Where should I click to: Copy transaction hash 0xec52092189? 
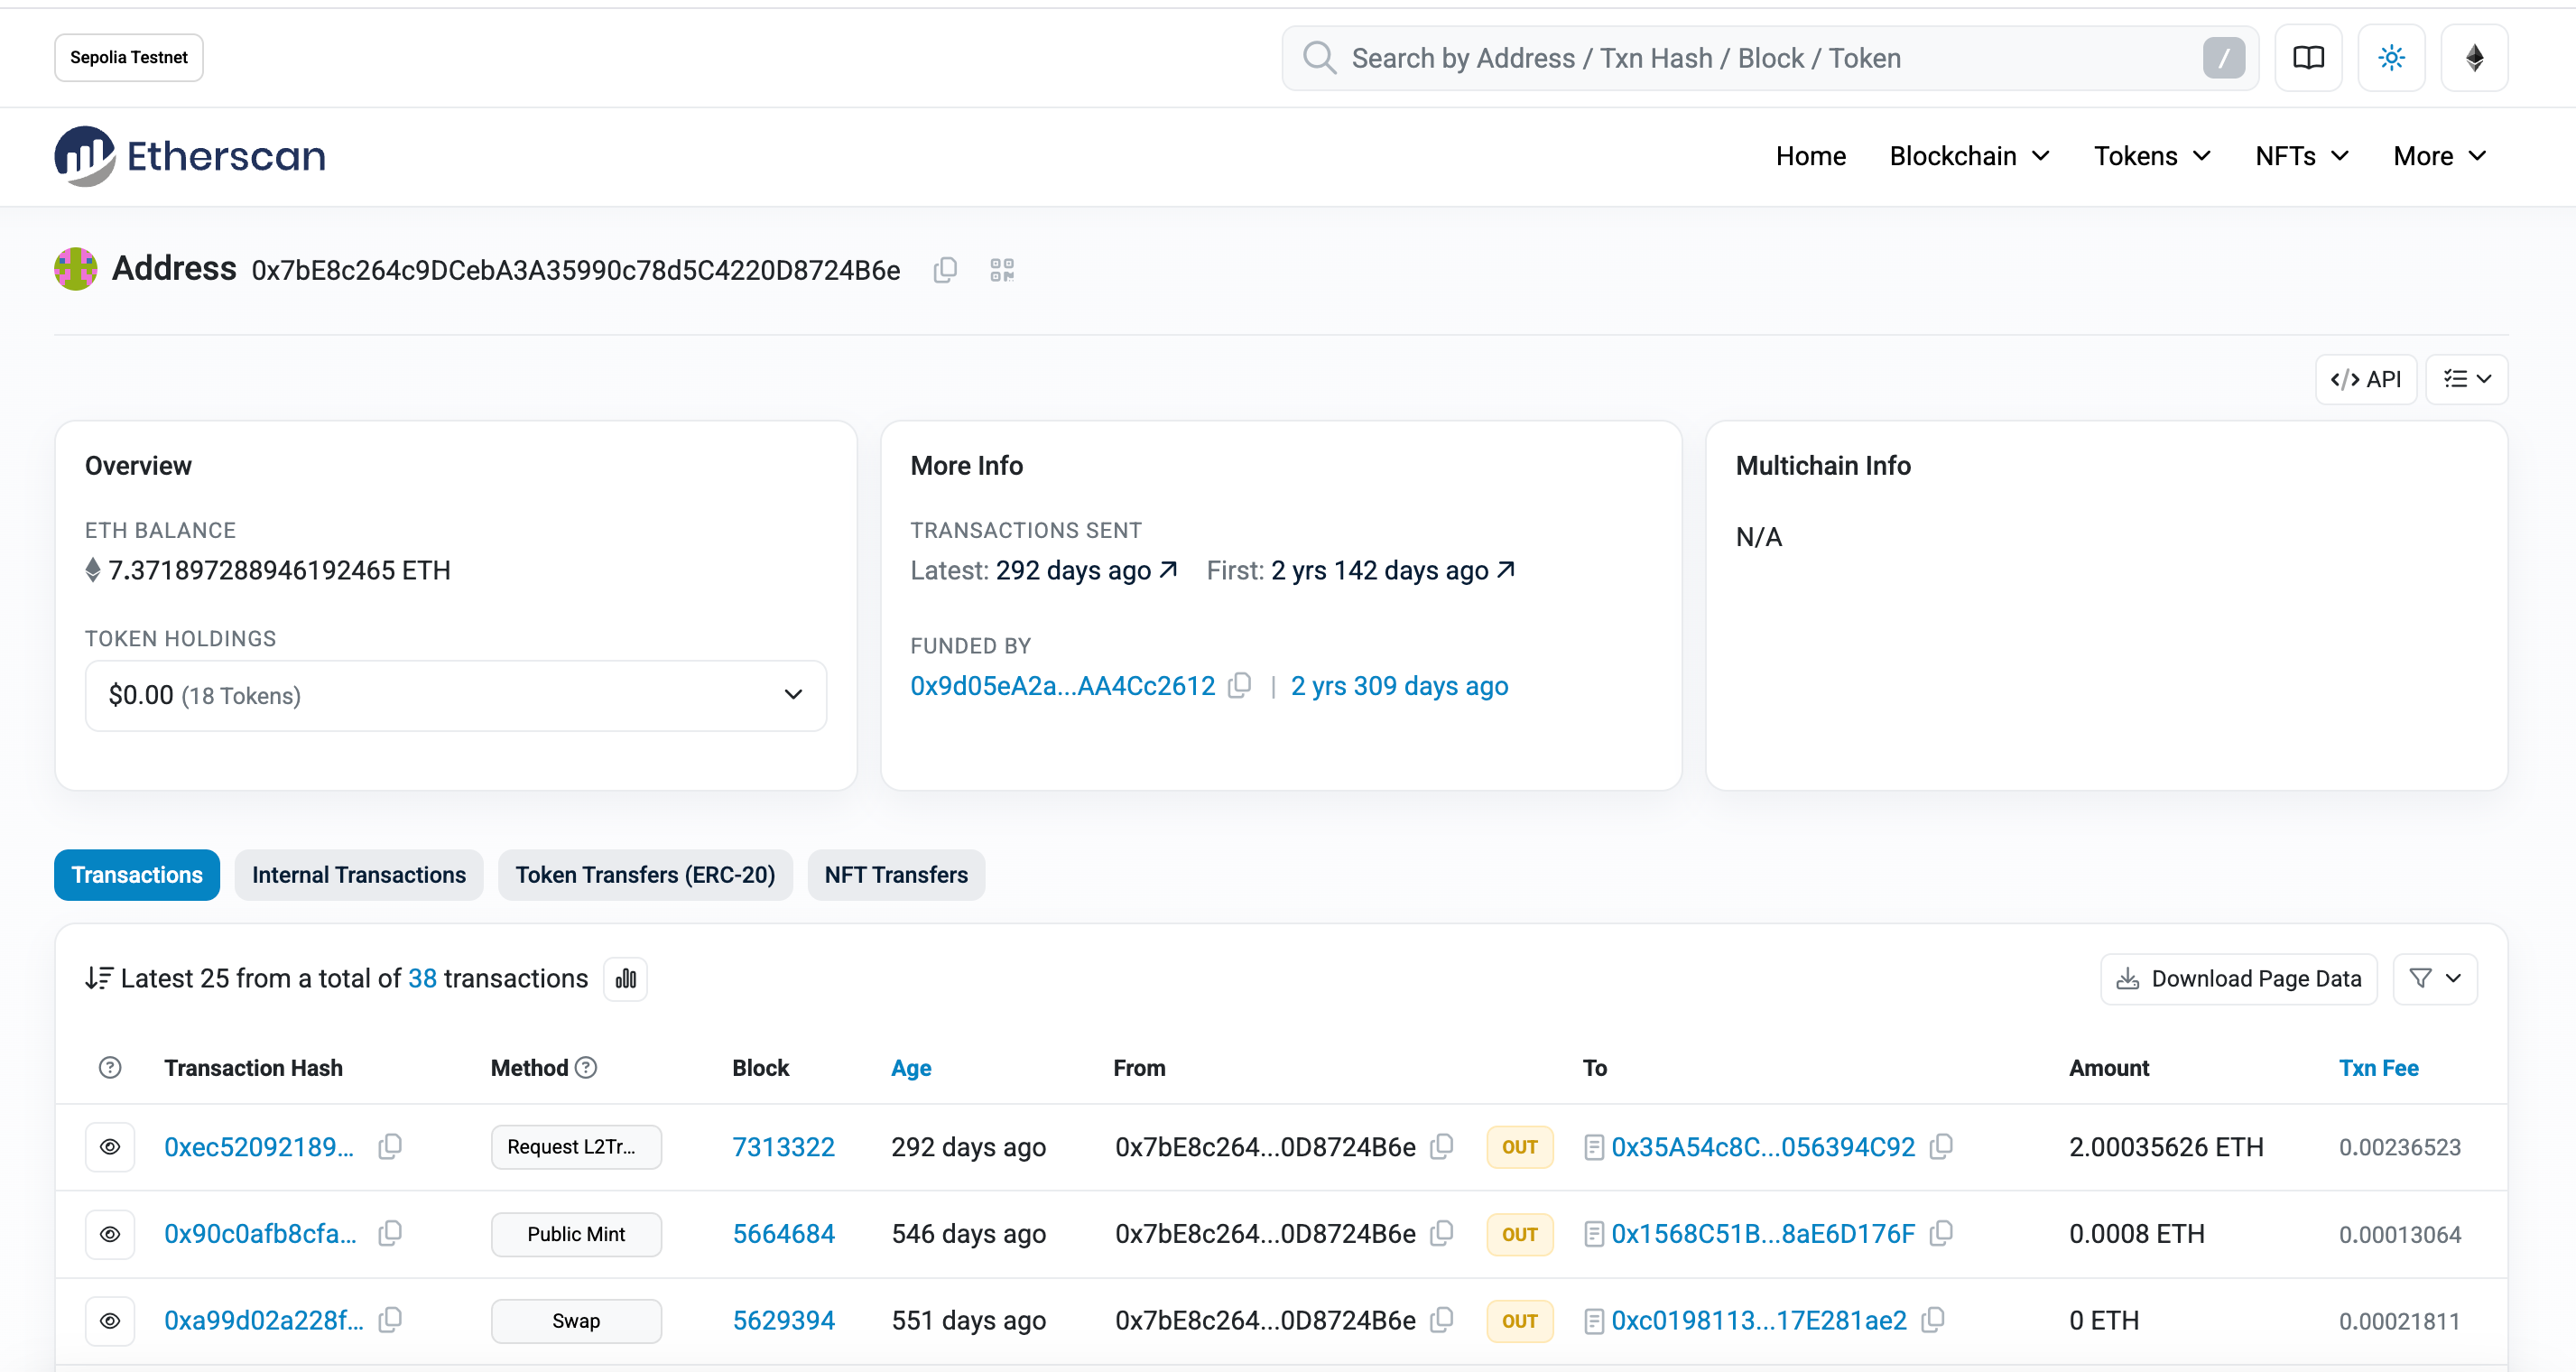click(x=390, y=1146)
